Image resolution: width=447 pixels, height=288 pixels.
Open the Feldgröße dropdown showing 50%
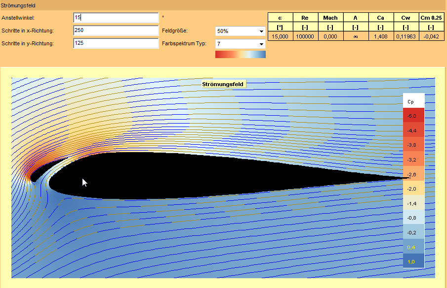tap(241, 31)
